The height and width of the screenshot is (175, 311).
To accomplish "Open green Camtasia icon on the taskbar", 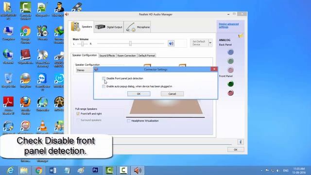I will (109, 170).
